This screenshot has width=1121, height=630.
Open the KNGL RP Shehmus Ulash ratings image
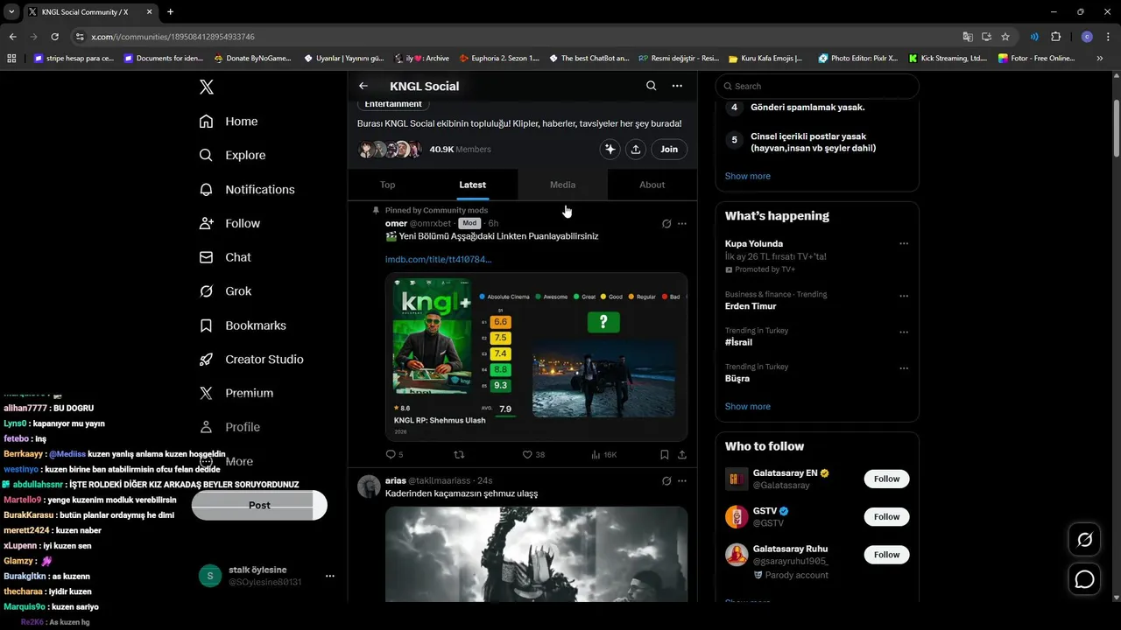[x=536, y=357]
